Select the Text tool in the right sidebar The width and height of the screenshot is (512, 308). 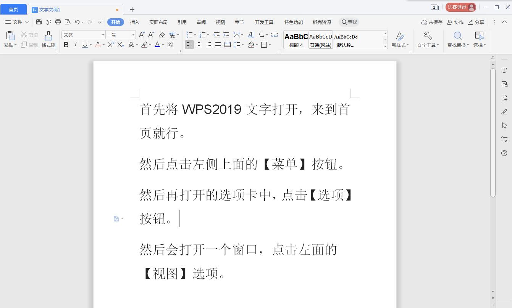coord(504,70)
